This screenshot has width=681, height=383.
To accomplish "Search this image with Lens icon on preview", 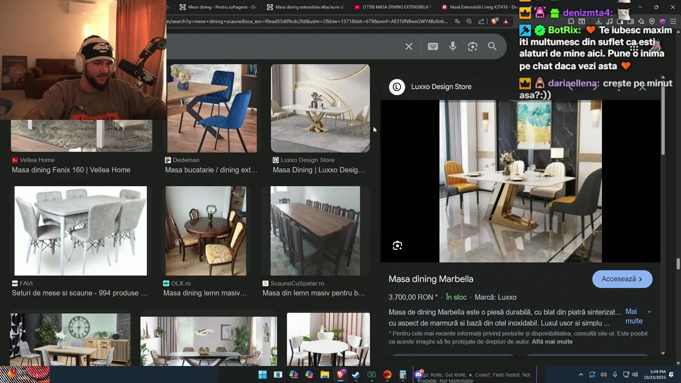I will (x=397, y=245).
